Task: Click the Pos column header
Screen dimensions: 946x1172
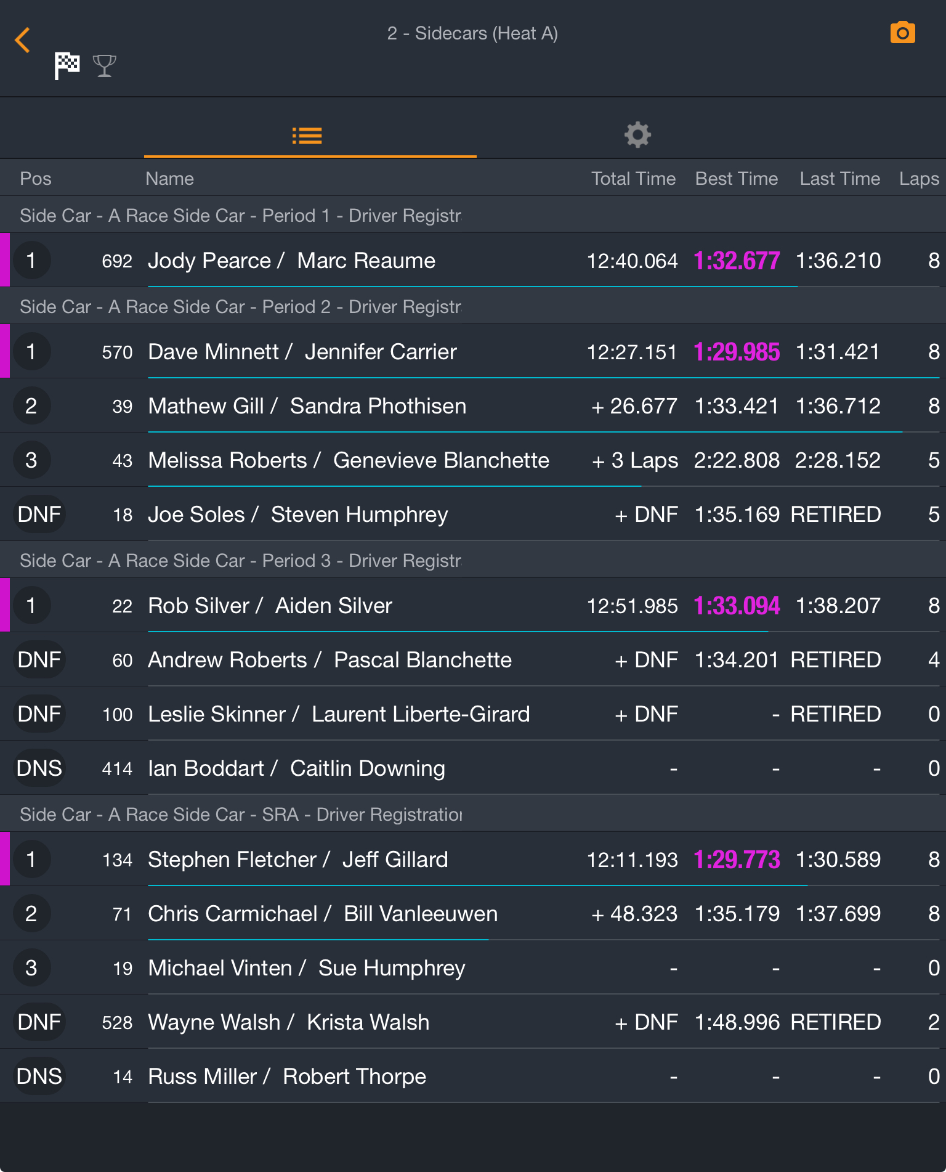Action: (36, 179)
